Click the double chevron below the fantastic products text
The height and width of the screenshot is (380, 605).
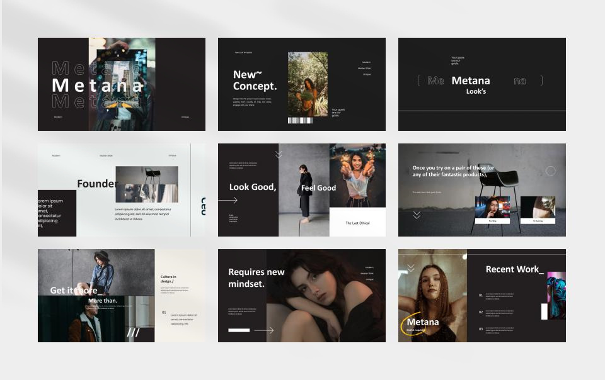[x=417, y=215]
